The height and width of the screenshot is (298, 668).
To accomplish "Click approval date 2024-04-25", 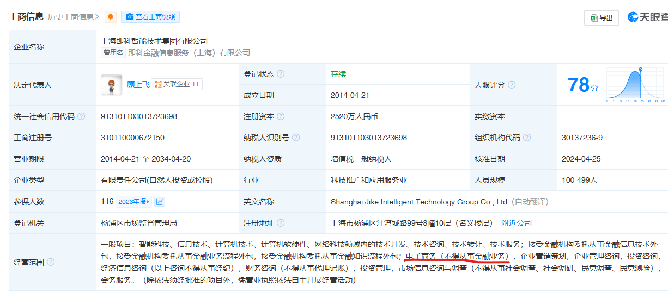I will coord(581,159).
